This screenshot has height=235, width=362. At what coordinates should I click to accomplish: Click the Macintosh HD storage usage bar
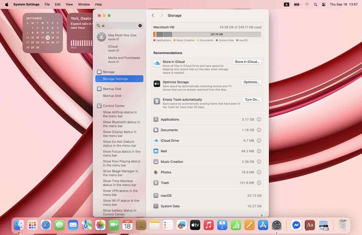pyautogui.click(x=207, y=34)
